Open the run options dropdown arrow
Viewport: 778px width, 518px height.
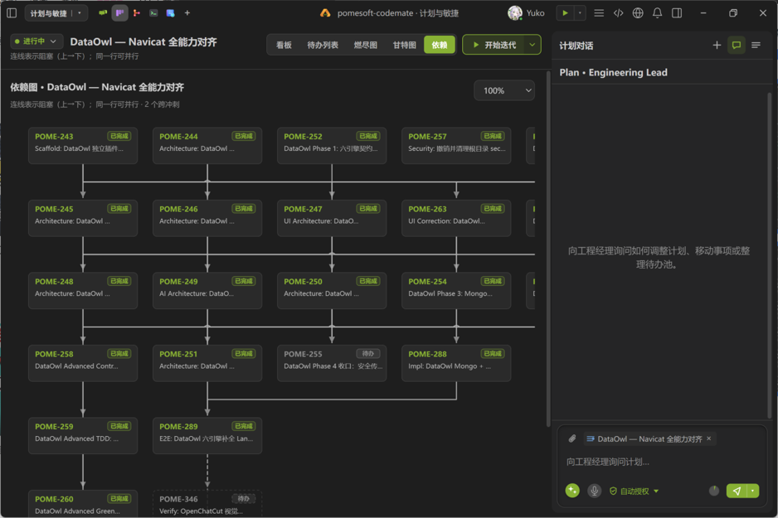(x=580, y=13)
